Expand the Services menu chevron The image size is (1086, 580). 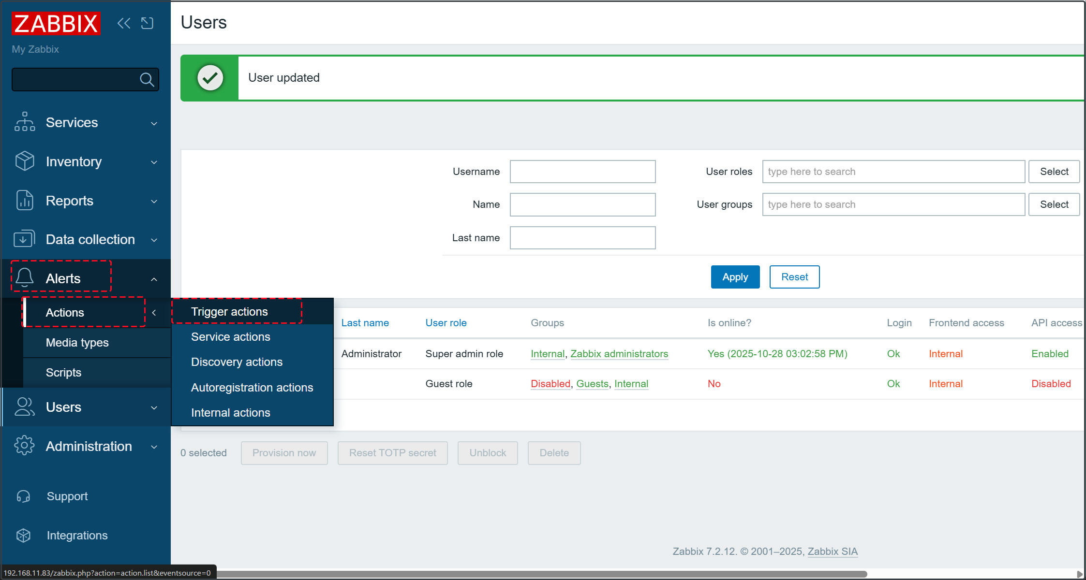point(154,123)
